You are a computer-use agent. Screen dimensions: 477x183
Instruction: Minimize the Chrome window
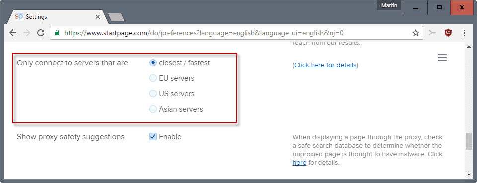pyautogui.click(x=416, y=8)
